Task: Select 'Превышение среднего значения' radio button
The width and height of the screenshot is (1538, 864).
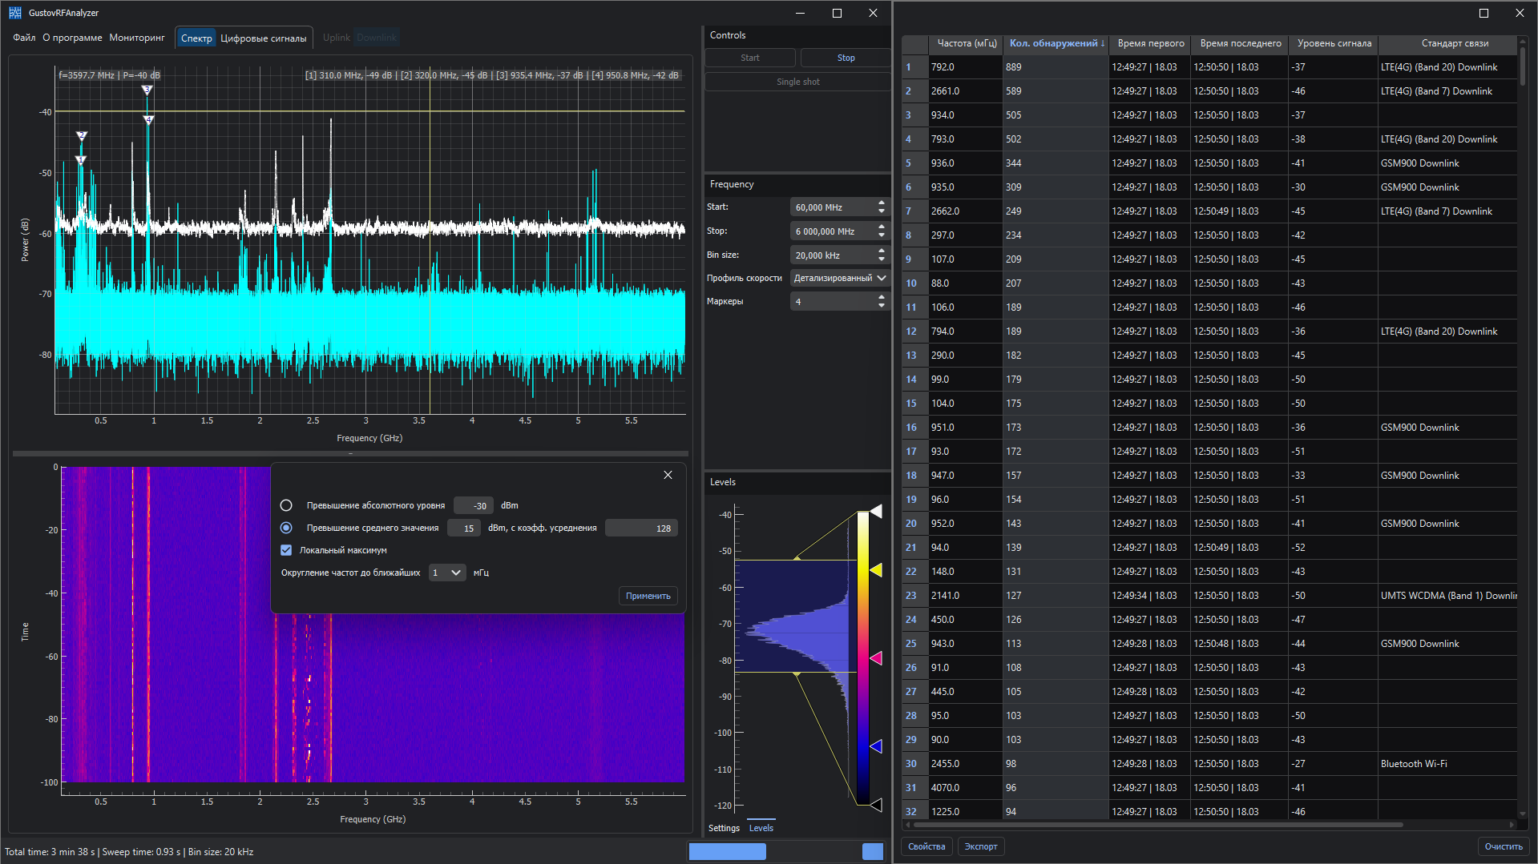Action: 286,528
